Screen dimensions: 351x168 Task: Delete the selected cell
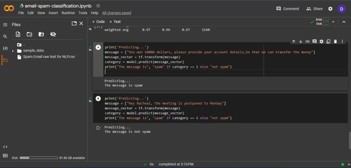pos(335,41)
